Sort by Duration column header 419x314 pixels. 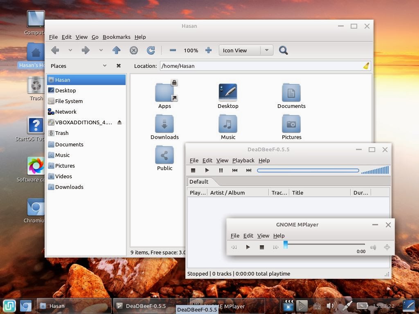coord(361,193)
